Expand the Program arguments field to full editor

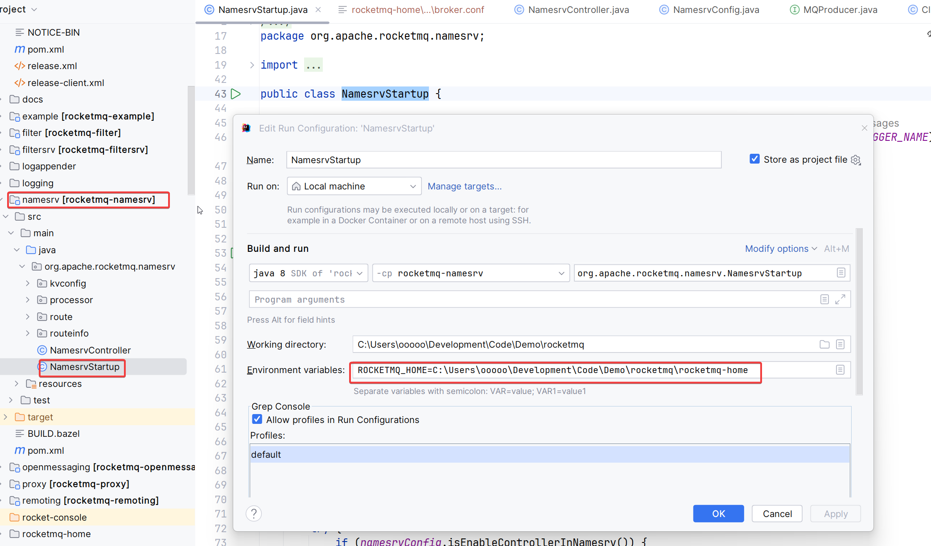[840, 300]
